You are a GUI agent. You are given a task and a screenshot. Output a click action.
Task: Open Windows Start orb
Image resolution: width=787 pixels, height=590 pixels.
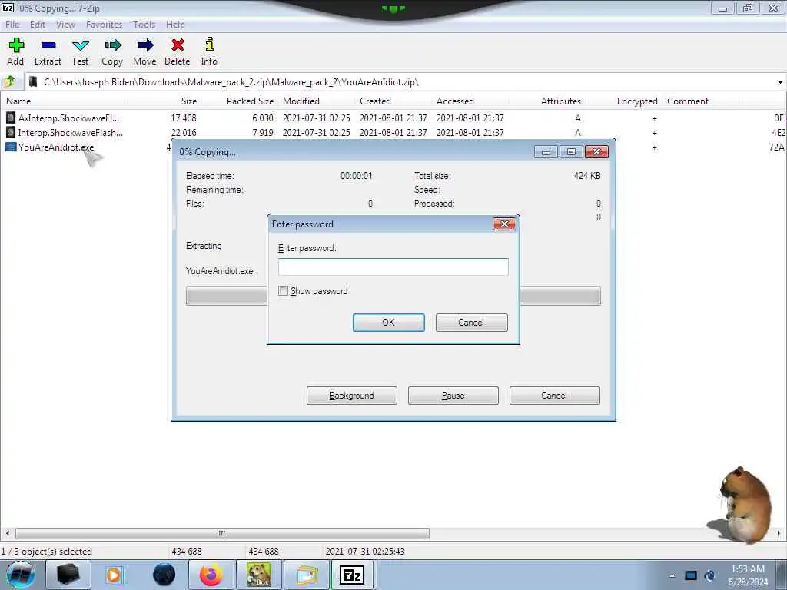(21, 575)
